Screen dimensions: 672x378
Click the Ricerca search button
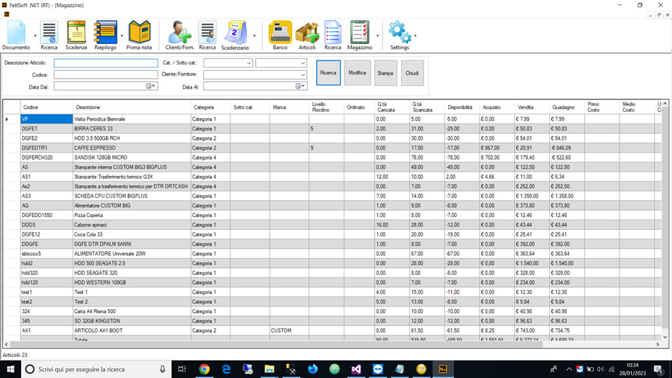point(328,73)
